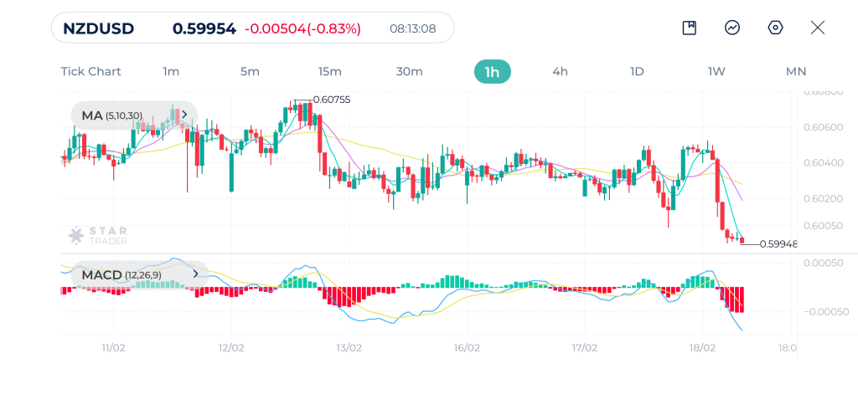Expand the MA (5,10,30) indicator chevron
This screenshot has height=394, width=858.
[x=184, y=115]
